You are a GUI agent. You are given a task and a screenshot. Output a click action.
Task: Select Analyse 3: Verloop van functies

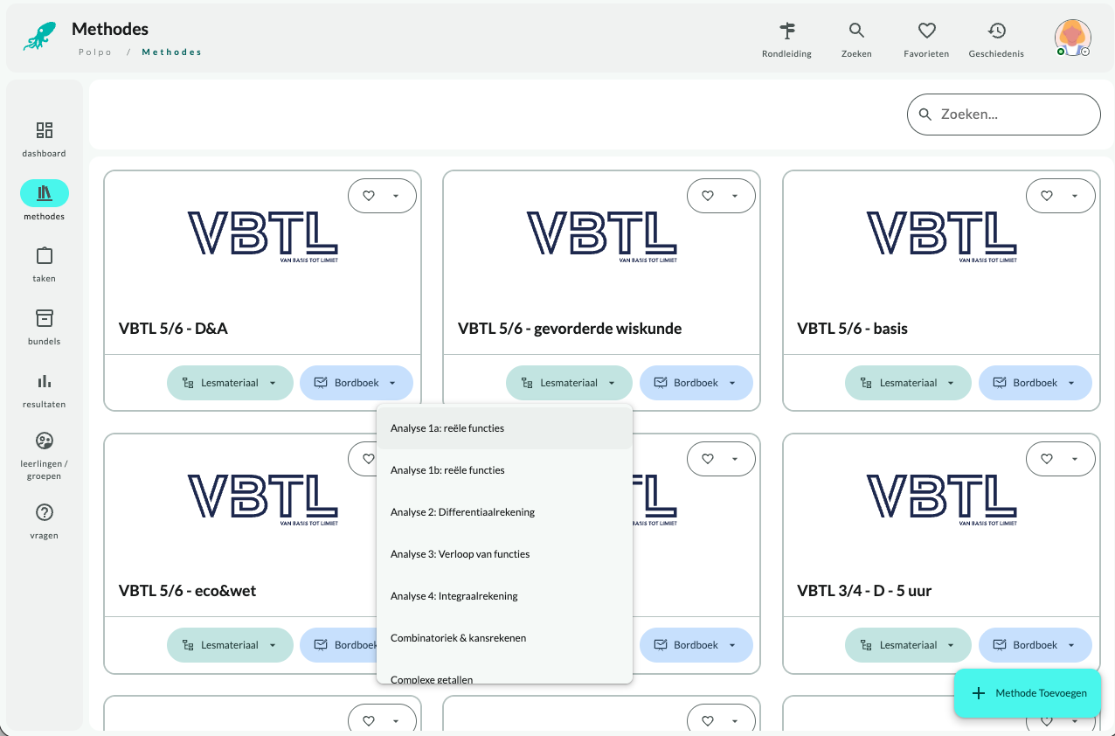[504, 554]
